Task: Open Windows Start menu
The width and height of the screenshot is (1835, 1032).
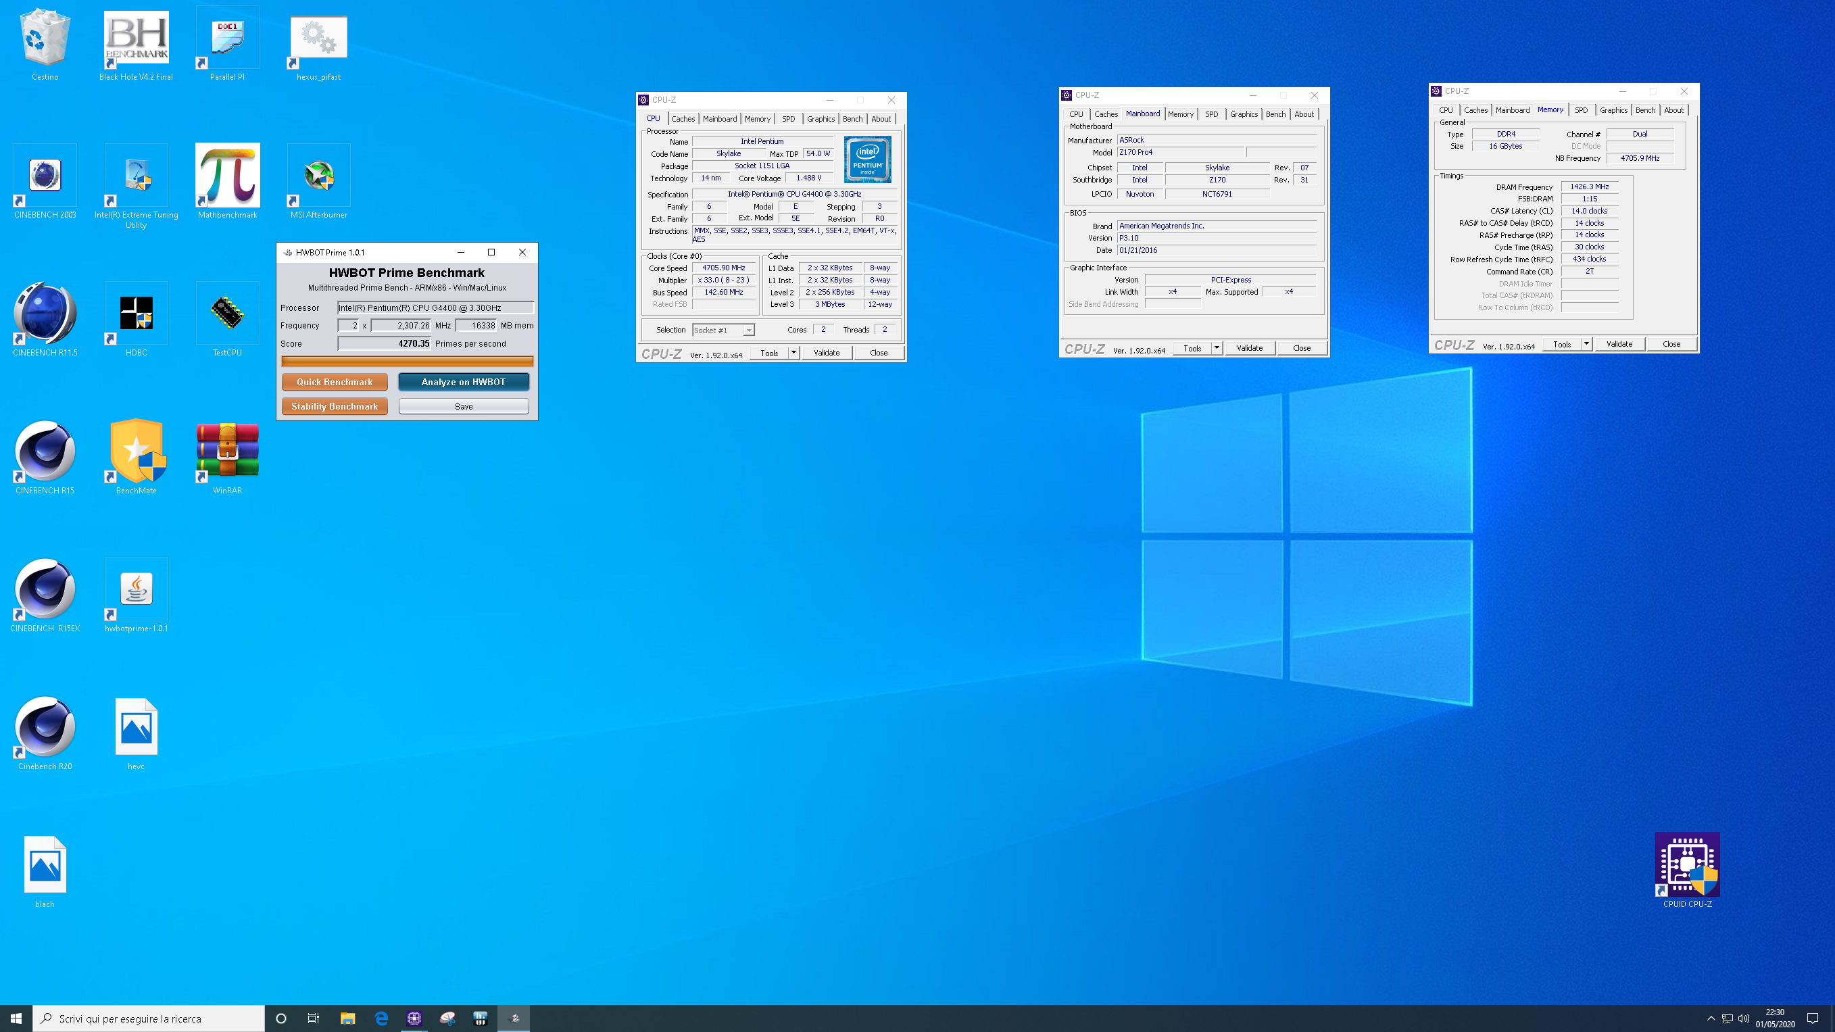Action: click(x=16, y=1018)
